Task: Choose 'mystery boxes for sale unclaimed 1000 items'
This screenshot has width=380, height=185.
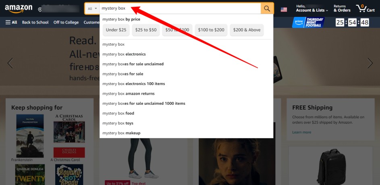Action: pyautogui.click(x=186, y=104)
